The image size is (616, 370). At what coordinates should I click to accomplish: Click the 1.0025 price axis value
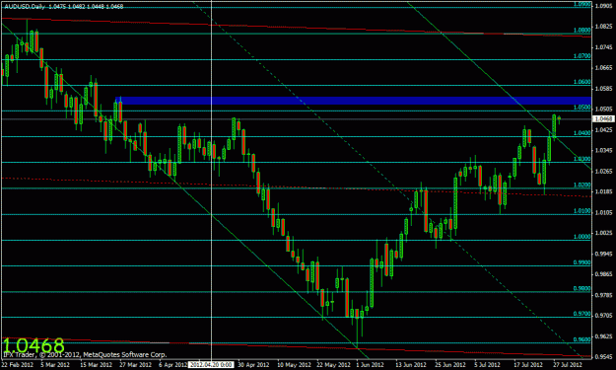pyautogui.click(x=603, y=233)
